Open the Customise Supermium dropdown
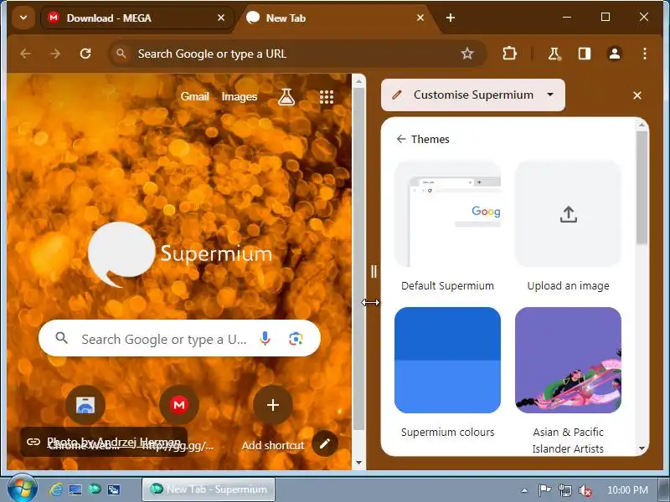670x502 pixels. click(x=473, y=95)
